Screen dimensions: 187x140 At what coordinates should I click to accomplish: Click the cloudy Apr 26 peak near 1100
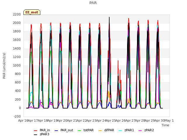tap(118, 61)
